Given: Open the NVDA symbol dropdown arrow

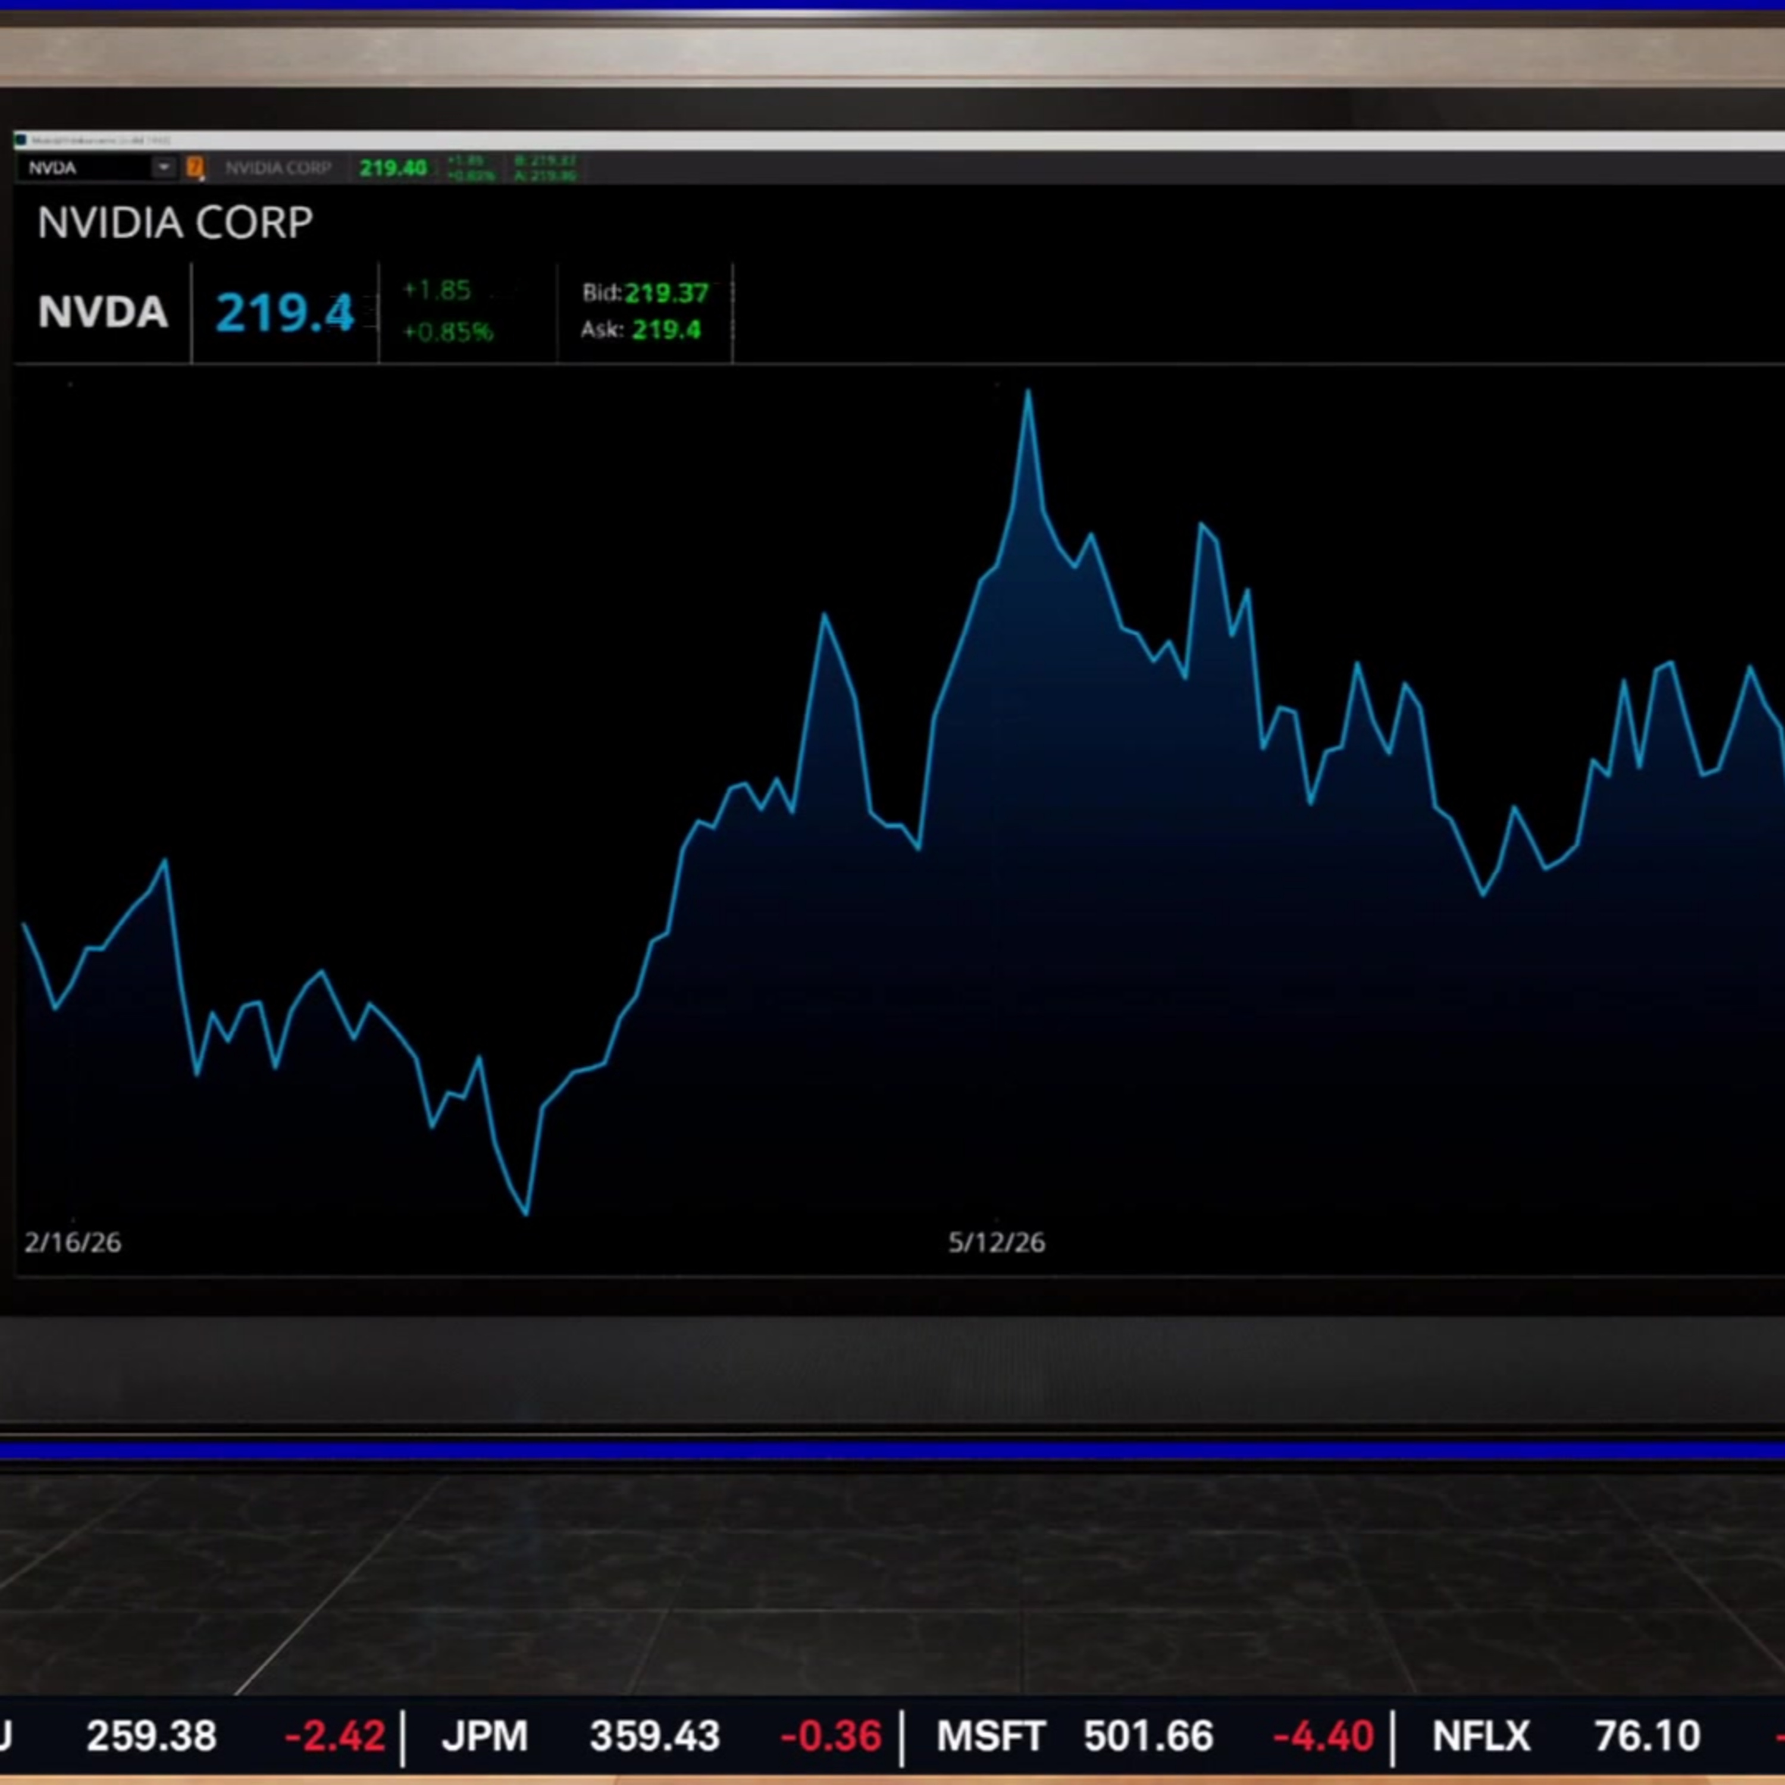Looking at the screenshot, I should coord(164,167).
